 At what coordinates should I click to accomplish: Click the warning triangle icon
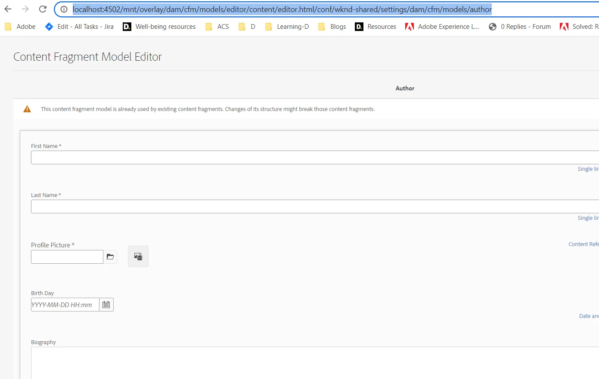27,109
